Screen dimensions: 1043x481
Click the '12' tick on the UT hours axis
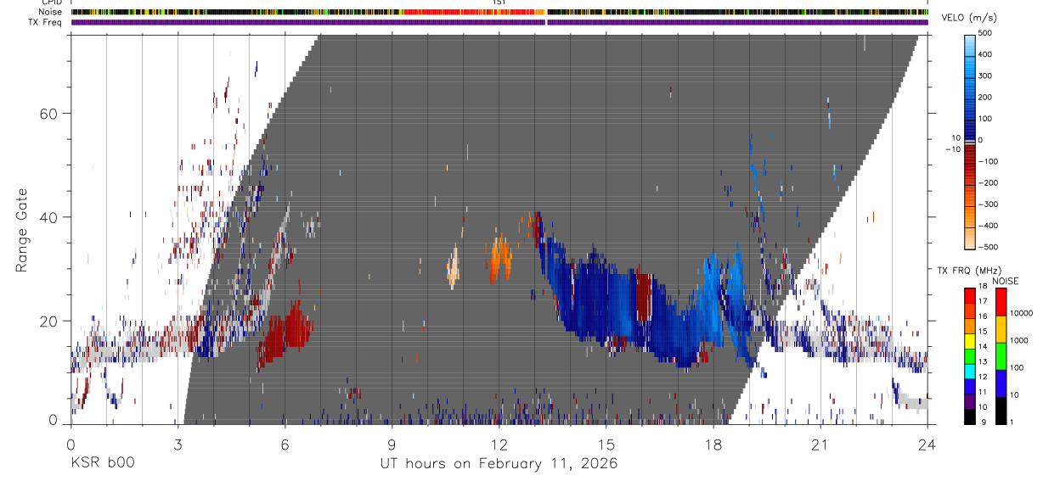[x=499, y=444]
